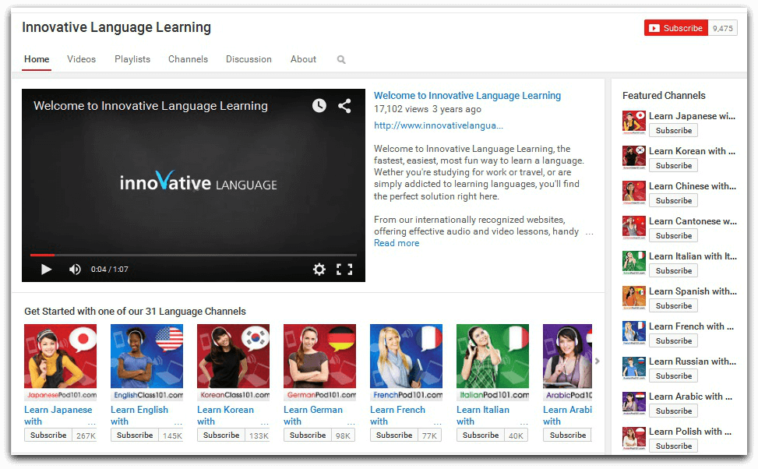The height and width of the screenshot is (469, 758).
Task: Mute the video volume speaker icon
Action: coord(75,270)
